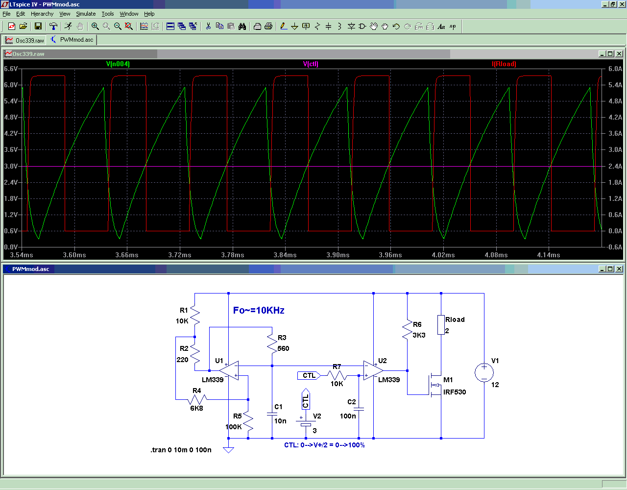The width and height of the screenshot is (627, 490).
Task: Select the Draw Wire pencil tool
Action: tap(283, 26)
